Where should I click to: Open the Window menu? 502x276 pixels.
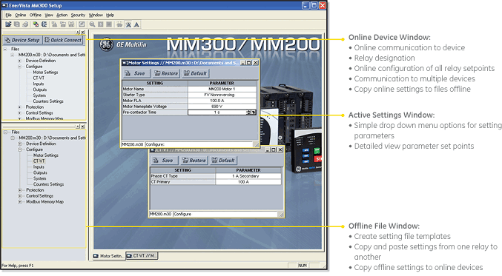[x=96, y=15]
